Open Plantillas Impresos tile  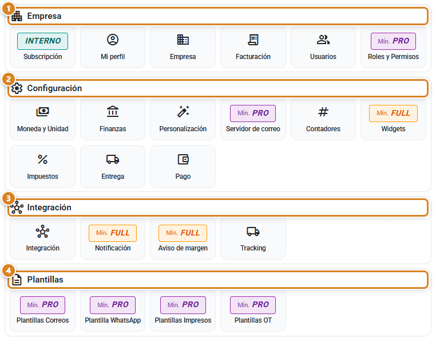point(183,311)
